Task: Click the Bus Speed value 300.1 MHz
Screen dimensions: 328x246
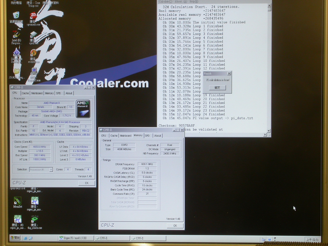Action: pos(39,155)
